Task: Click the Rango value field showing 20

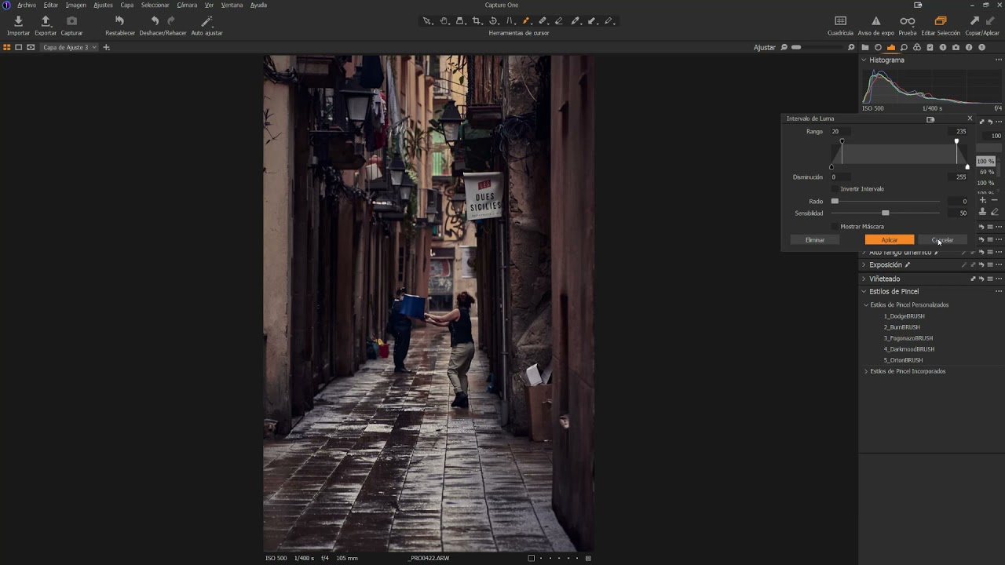Action: tap(840, 132)
